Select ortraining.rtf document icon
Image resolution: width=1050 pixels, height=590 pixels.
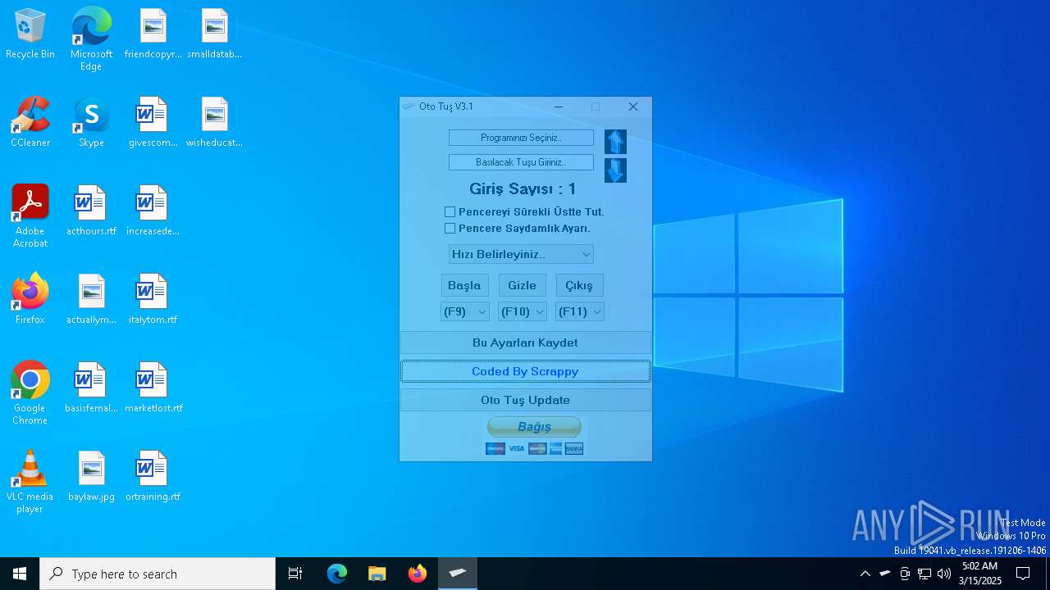[153, 477]
